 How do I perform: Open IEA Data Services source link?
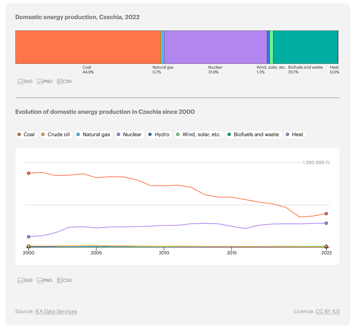pyautogui.click(x=56, y=311)
